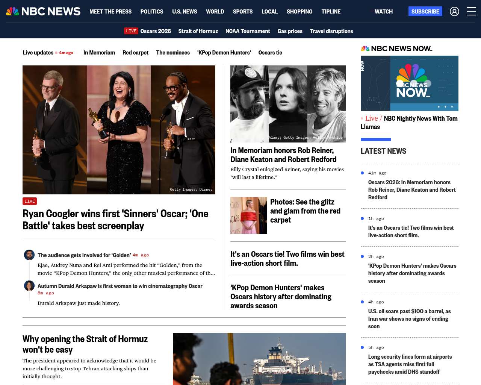Viewport: 481px width, 385px height.
Task: Open Strait of Hormuz trending topic
Action: pyautogui.click(x=198, y=31)
